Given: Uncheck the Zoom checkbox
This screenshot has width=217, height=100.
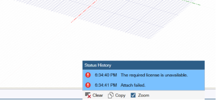Looking at the screenshot, I should [x=133, y=95].
